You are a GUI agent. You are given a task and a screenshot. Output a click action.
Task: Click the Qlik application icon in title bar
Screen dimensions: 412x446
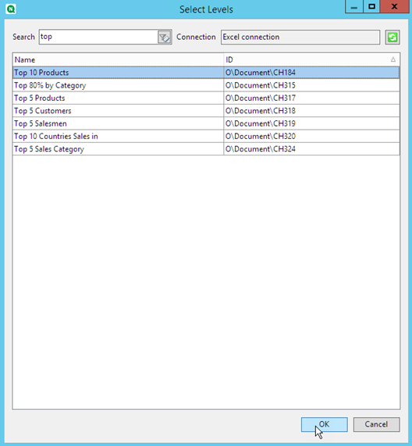tap(11, 9)
